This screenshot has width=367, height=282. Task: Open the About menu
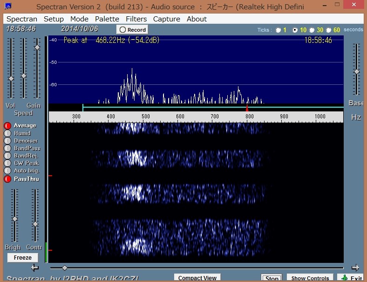(197, 19)
